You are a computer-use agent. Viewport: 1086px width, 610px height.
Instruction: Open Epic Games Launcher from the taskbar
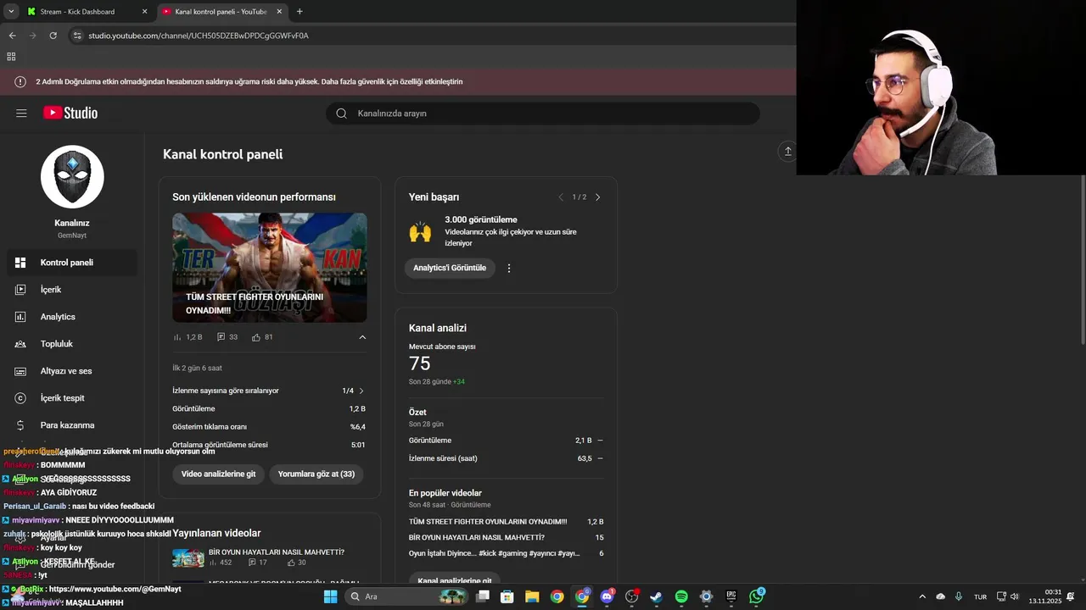731,596
